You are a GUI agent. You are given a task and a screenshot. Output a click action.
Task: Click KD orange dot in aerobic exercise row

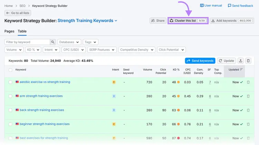179,82
